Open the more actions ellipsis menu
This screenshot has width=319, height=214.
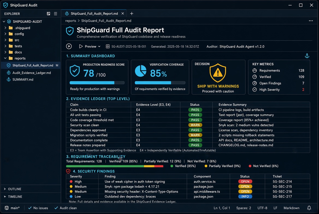pyautogui.click(x=311, y=21)
